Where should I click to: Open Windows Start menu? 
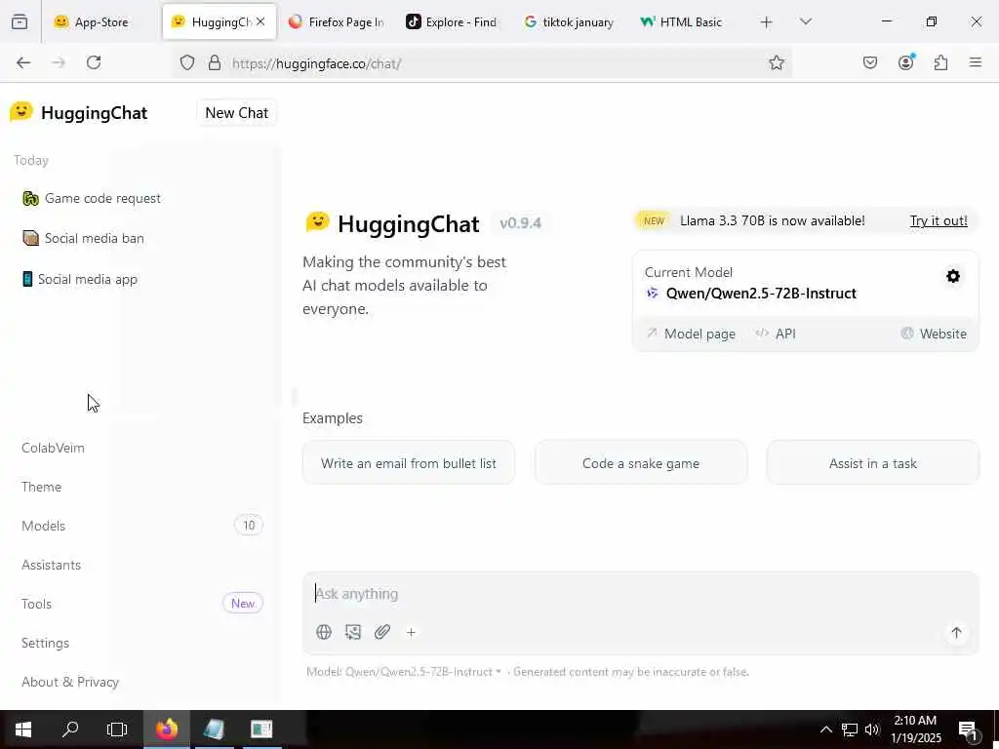23,729
